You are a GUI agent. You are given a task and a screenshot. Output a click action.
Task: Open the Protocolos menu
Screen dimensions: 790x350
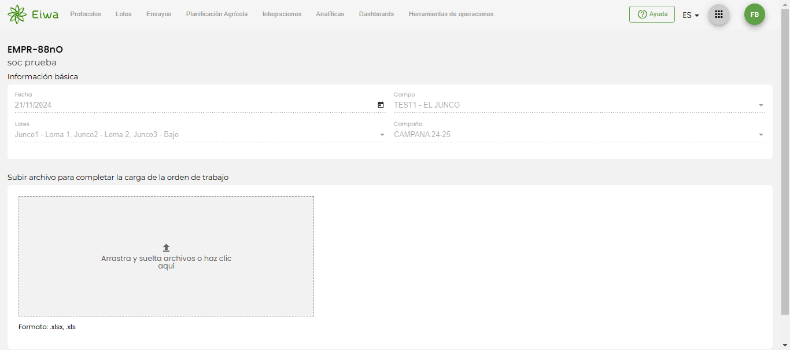tap(86, 14)
